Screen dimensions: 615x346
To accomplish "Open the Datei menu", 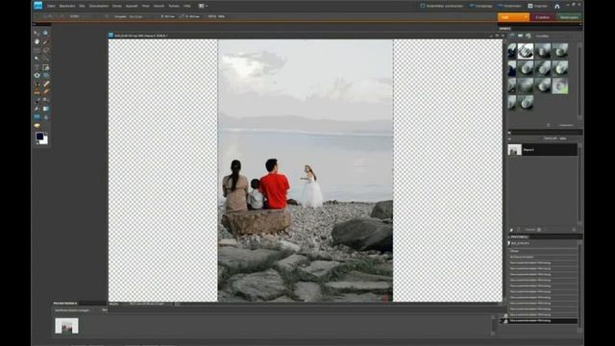I will pos(51,6).
